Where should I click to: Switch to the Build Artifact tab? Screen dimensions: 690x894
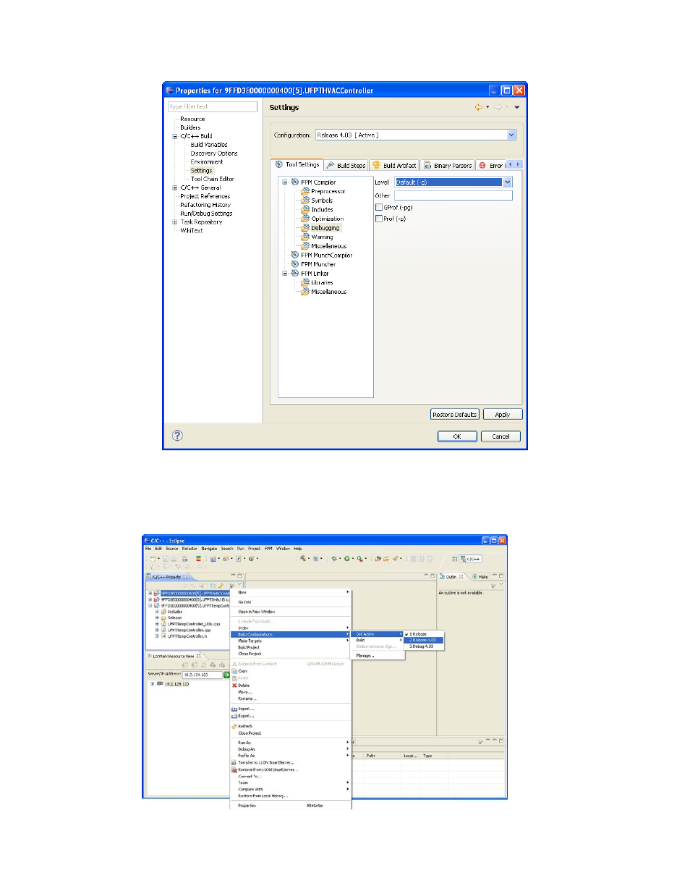click(394, 165)
